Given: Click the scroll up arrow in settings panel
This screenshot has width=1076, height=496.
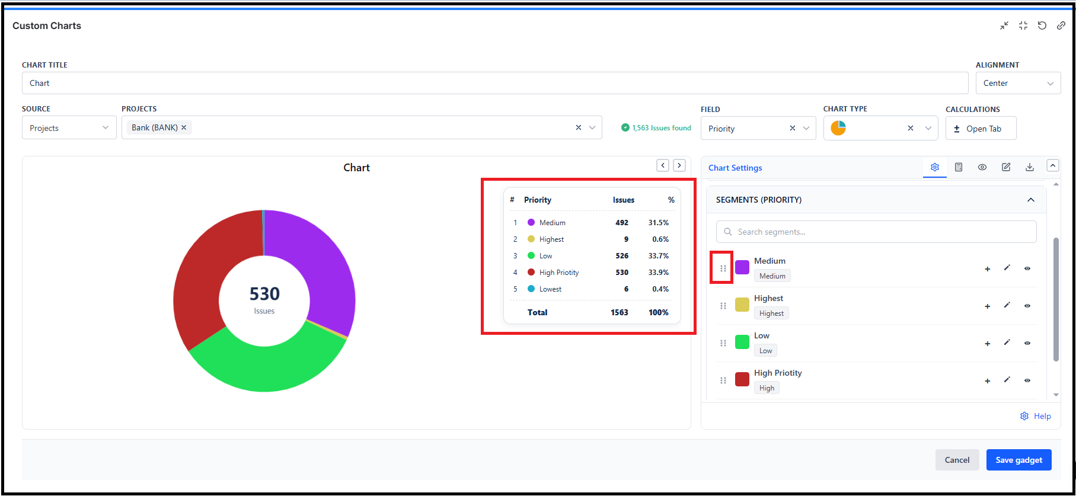Looking at the screenshot, I should [1056, 184].
